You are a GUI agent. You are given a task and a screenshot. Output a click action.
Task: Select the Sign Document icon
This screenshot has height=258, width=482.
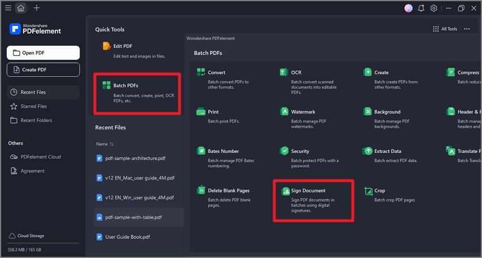click(285, 191)
